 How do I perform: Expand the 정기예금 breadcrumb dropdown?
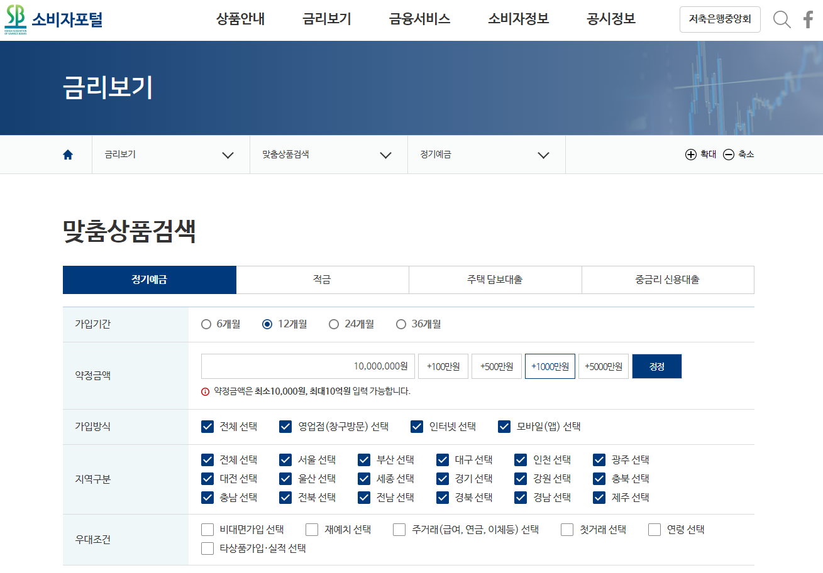(543, 154)
